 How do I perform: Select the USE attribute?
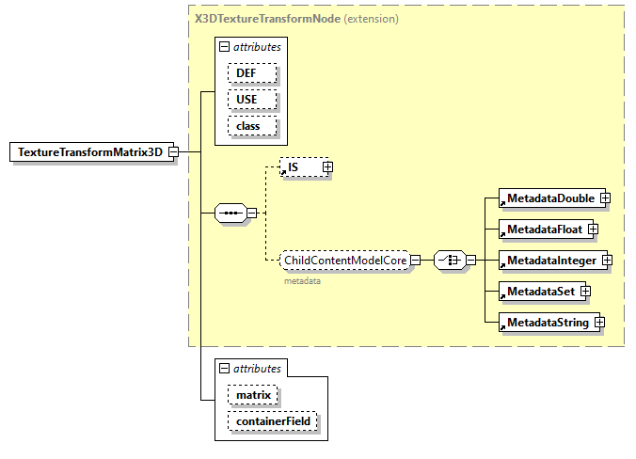[251, 99]
